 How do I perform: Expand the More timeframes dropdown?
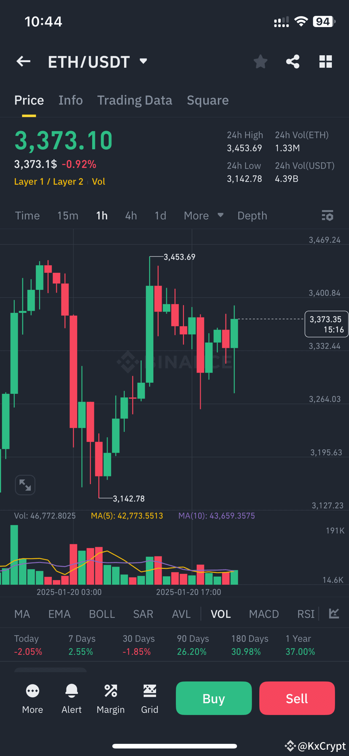203,215
